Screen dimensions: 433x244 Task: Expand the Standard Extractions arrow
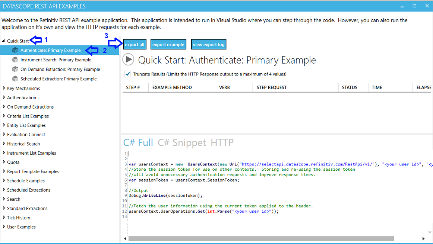(x=4, y=208)
